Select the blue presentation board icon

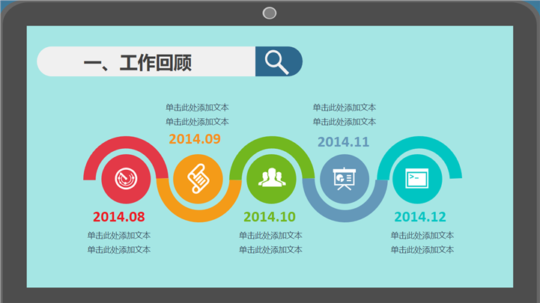[345, 179]
